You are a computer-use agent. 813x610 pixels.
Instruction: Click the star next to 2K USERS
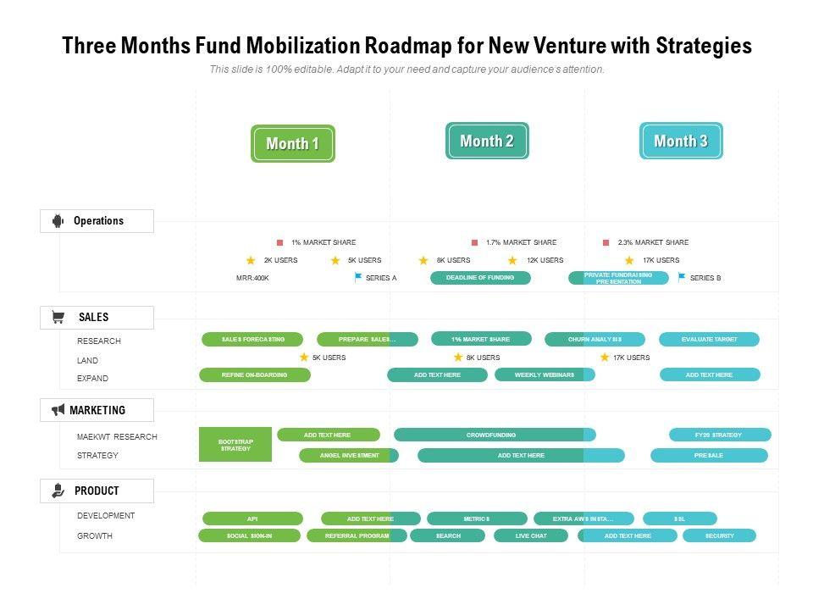[x=251, y=261]
